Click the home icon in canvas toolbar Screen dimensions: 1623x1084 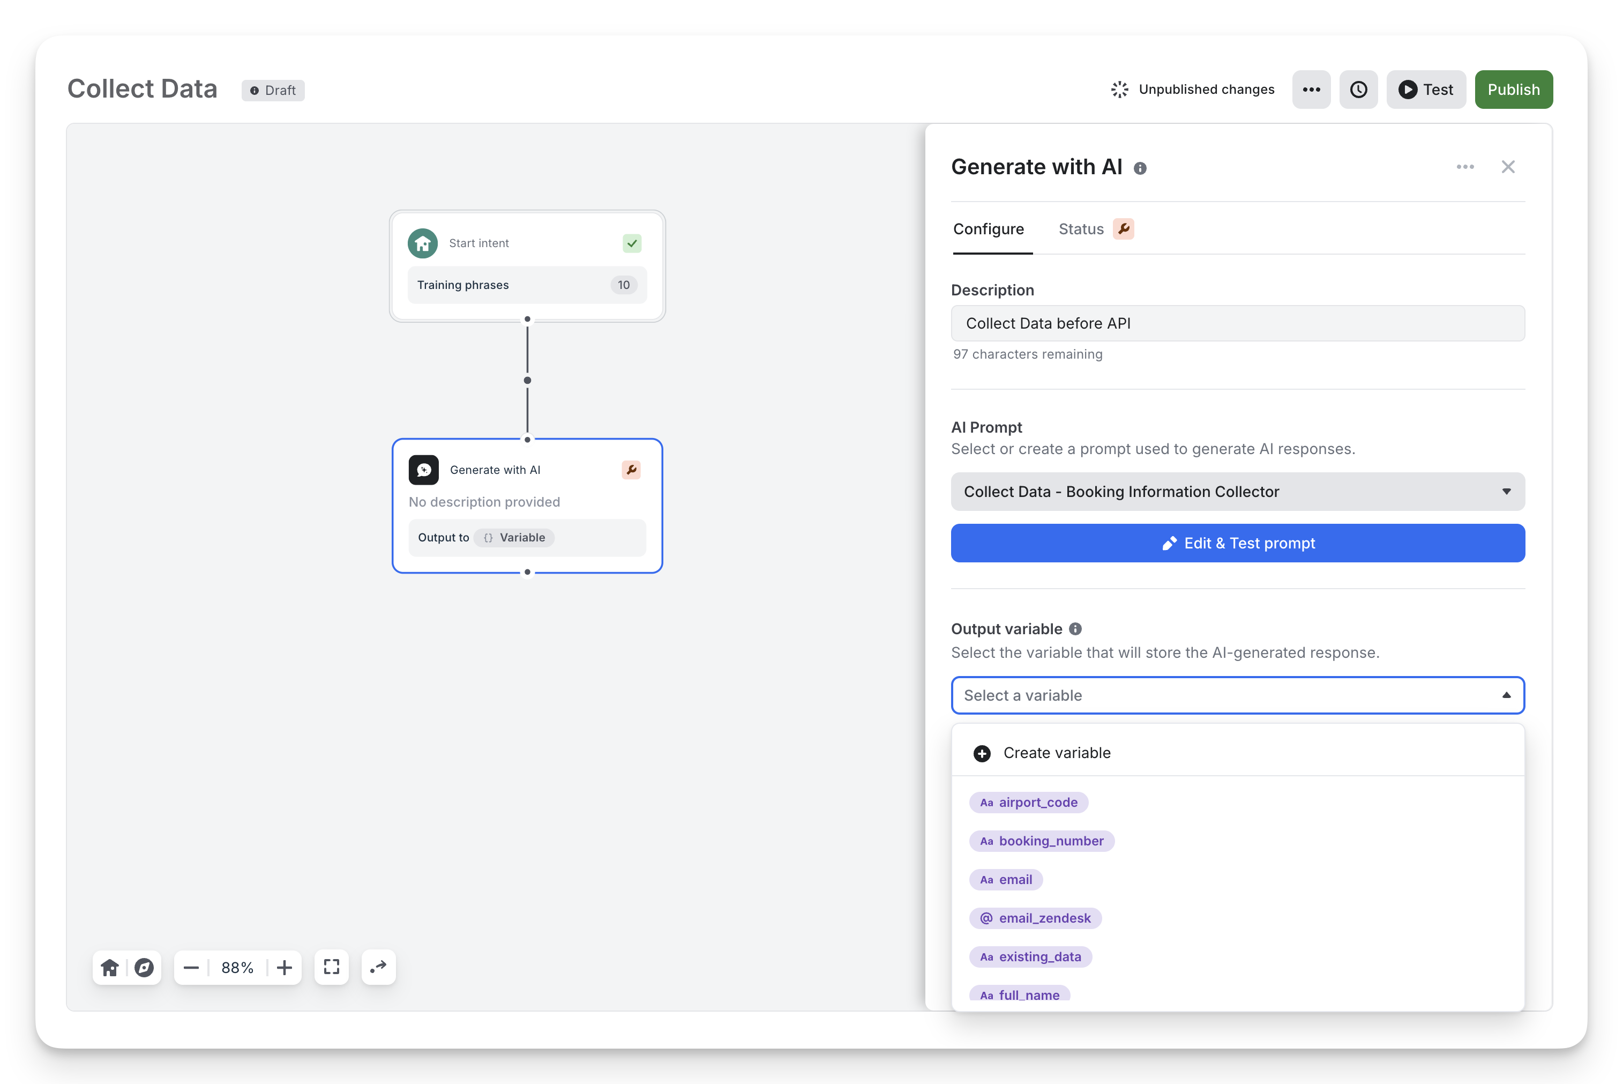pyautogui.click(x=110, y=967)
